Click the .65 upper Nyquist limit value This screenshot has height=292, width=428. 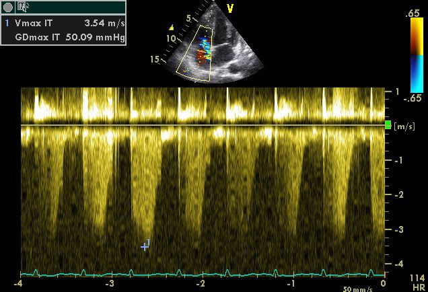pos(413,13)
